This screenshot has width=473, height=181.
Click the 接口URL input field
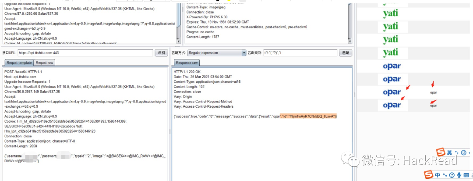coord(85,53)
